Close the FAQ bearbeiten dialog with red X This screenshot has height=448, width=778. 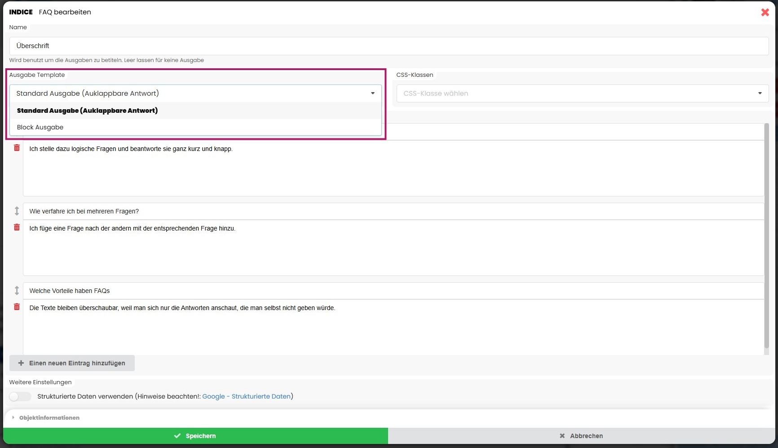(x=765, y=13)
